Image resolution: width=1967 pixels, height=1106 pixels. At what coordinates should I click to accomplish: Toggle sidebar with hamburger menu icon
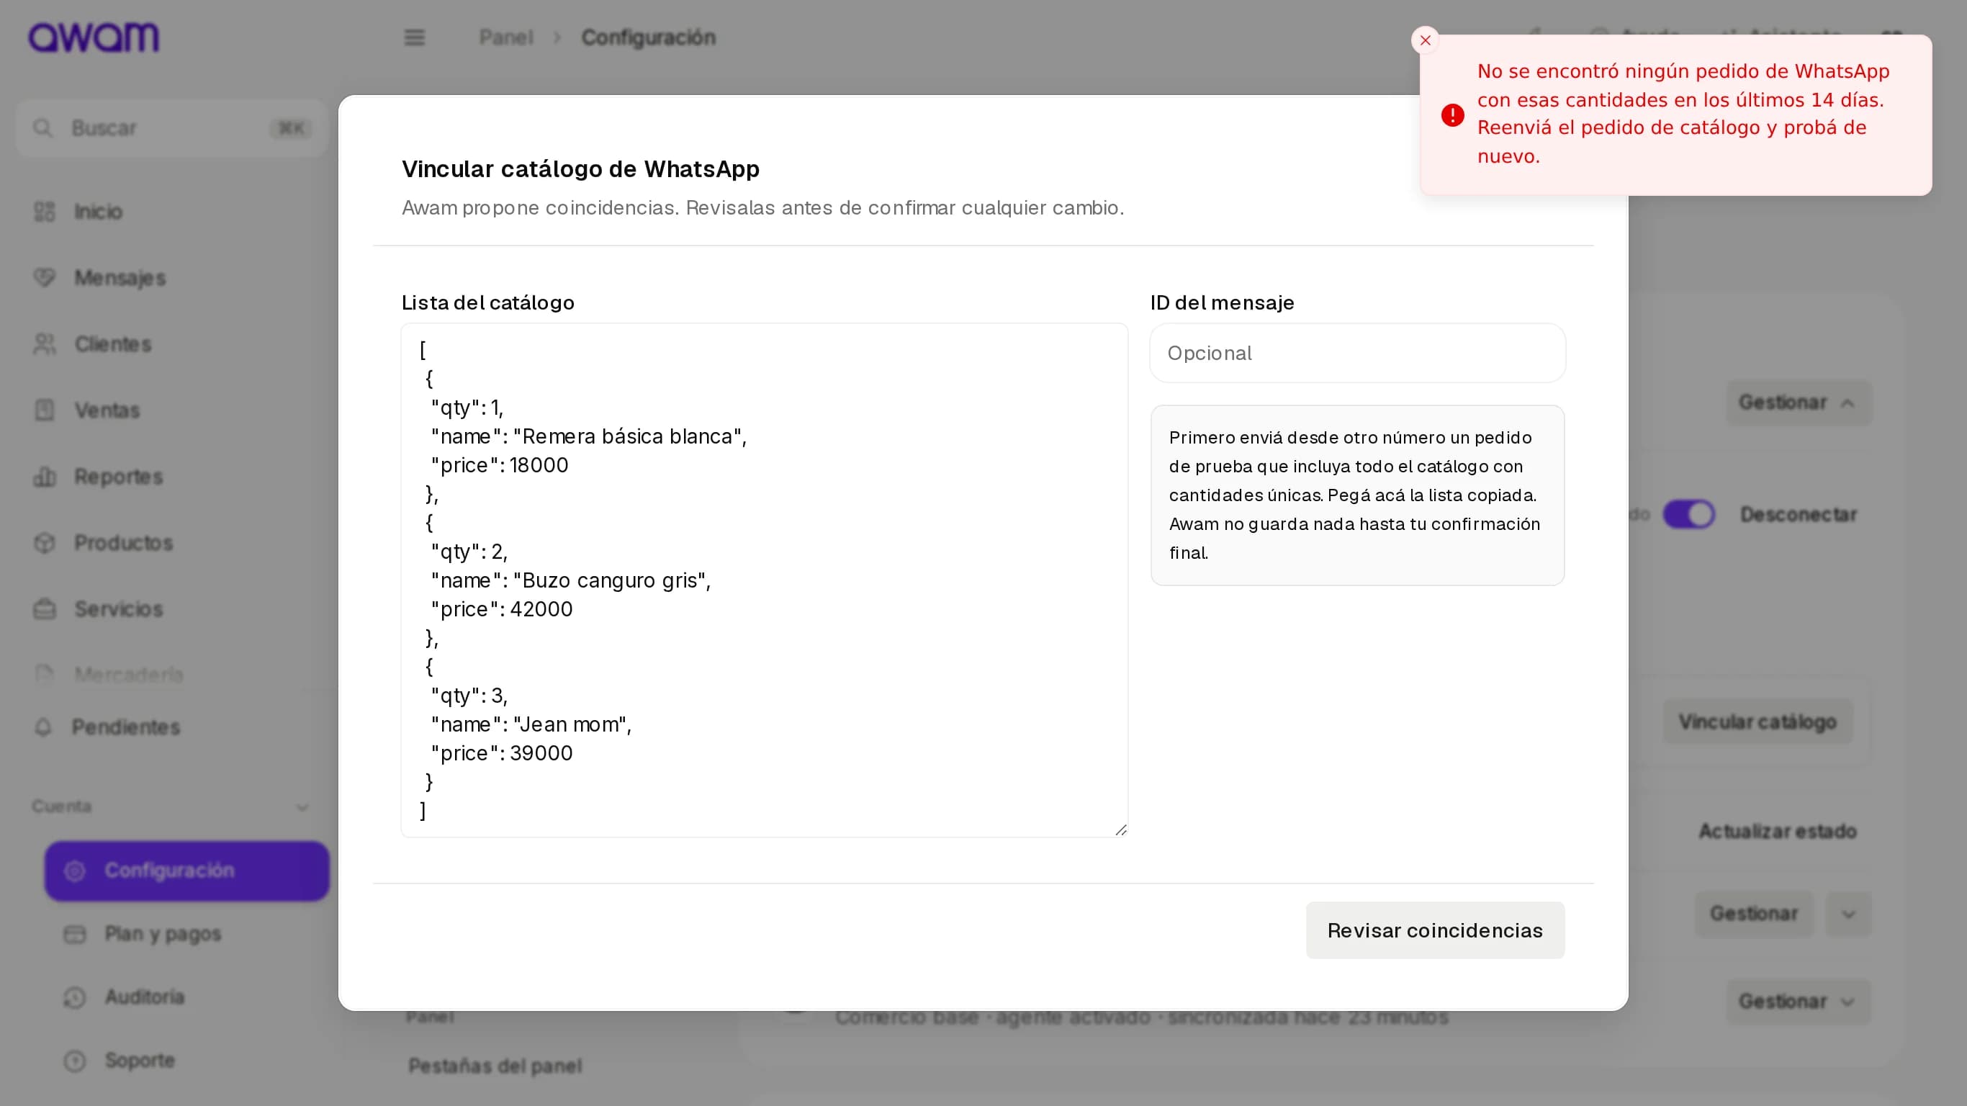pos(415,37)
